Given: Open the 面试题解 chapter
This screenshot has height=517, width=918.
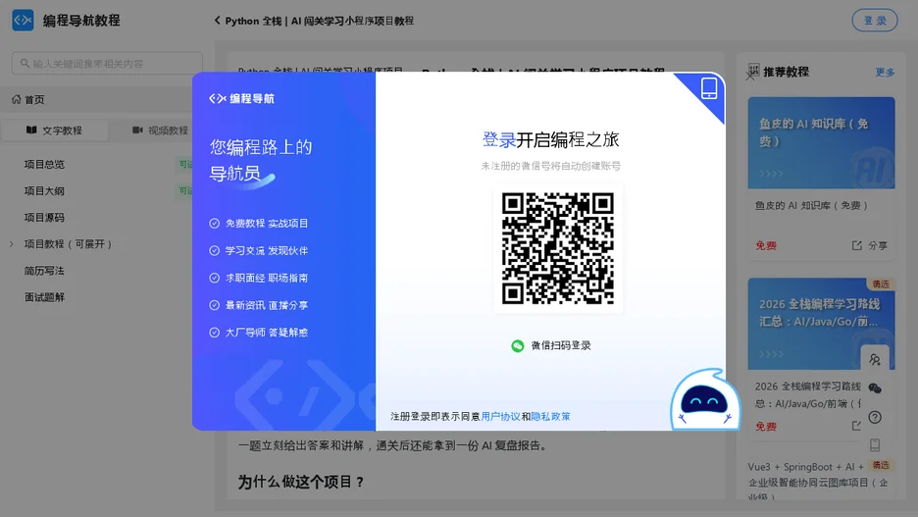Looking at the screenshot, I should click(44, 297).
